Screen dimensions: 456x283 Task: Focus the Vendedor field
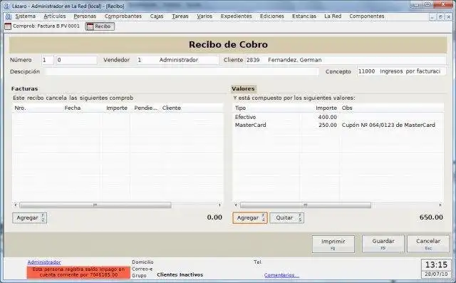click(177, 60)
